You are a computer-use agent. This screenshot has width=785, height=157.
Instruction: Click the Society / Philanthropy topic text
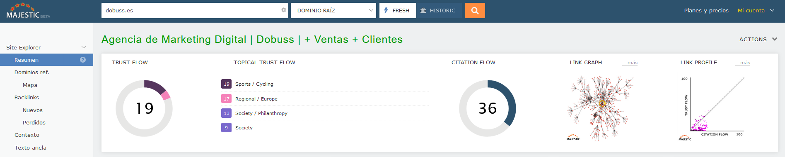(261, 113)
